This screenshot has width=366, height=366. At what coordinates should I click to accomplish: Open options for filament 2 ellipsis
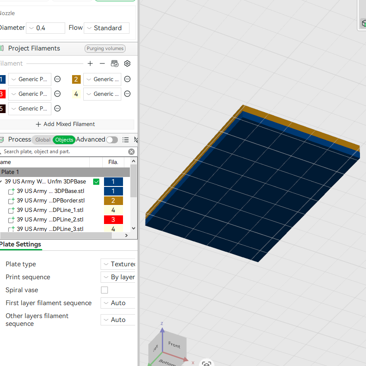tap(127, 79)
